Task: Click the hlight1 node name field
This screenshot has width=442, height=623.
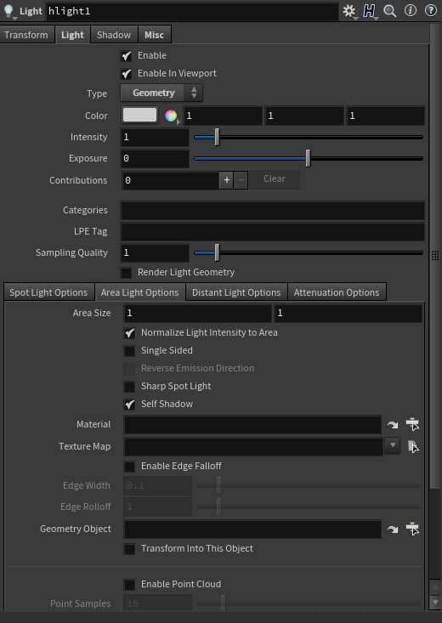Action: [192, 12]
